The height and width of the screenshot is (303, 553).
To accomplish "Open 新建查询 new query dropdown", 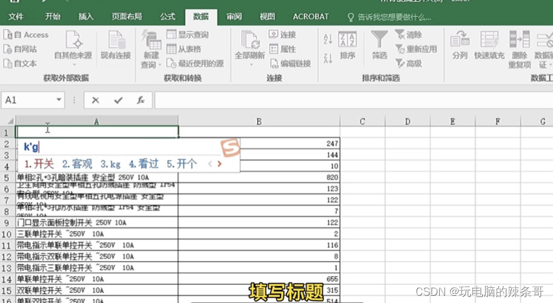I will coord(151,49).
